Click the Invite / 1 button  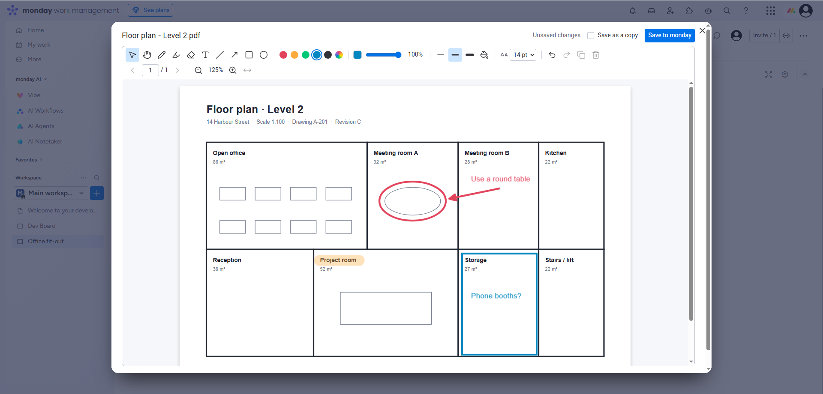click(764, 36)
